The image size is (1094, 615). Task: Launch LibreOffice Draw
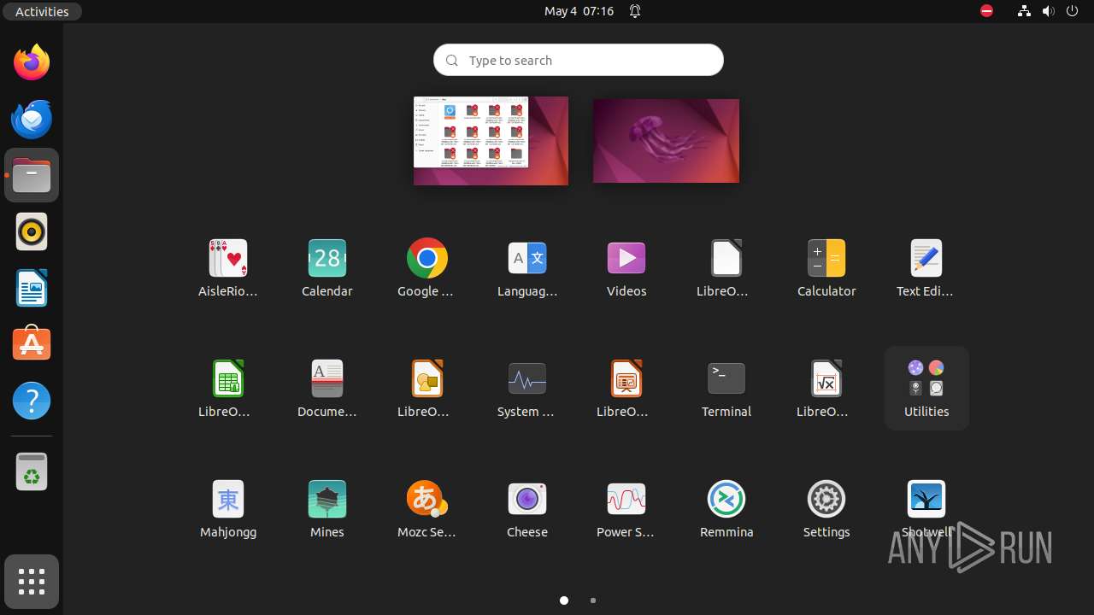pyautogui.click(x=426, y=389)
